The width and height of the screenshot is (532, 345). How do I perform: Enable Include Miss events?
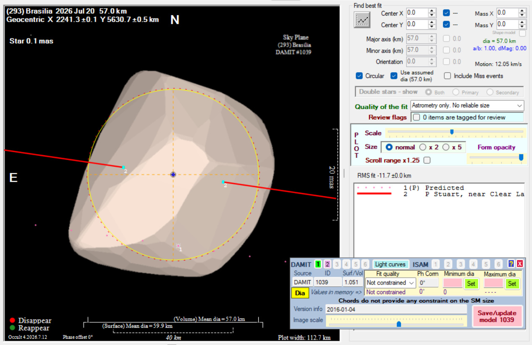pos(447,76)
